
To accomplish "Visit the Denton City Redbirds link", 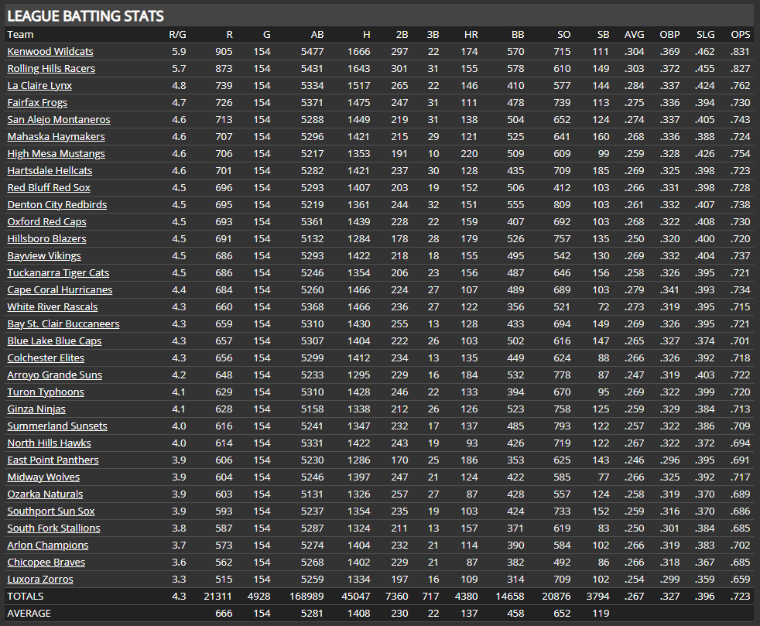I will [54, 204].
